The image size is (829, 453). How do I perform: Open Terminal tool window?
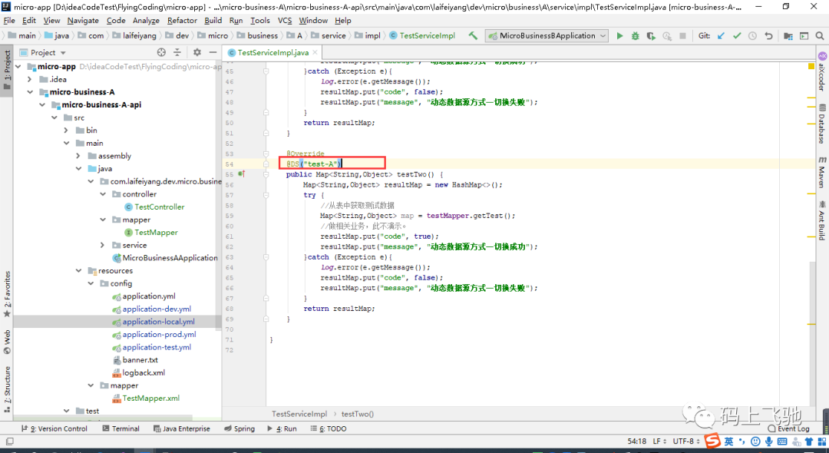pos(121,428)
